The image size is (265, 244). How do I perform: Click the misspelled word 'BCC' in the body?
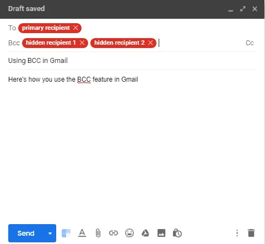pos(84,79)
